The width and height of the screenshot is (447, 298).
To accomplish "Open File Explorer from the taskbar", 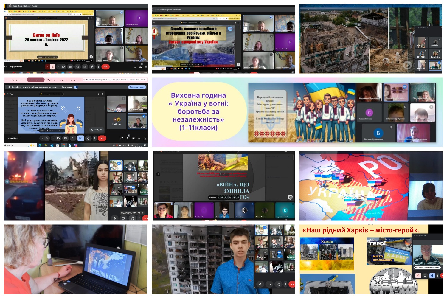I will click(46, 145).
